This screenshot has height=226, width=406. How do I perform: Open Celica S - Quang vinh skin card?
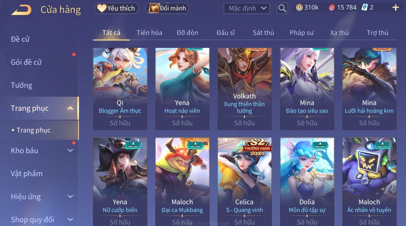(244, 182)
